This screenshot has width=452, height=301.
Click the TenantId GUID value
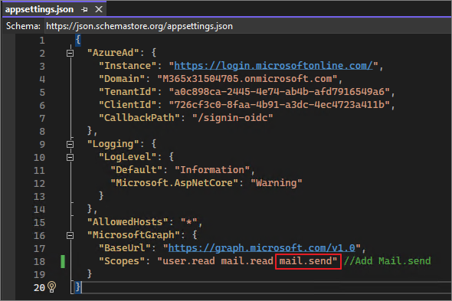pyautogui.click(x=280, y=92)
